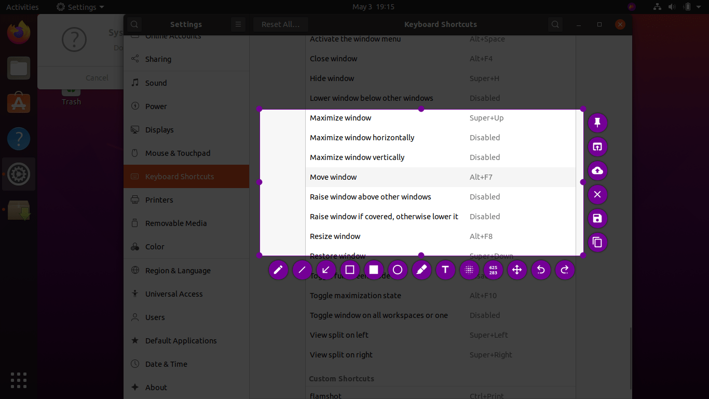Select the Rectangle outline tool

tap(350, 270)
